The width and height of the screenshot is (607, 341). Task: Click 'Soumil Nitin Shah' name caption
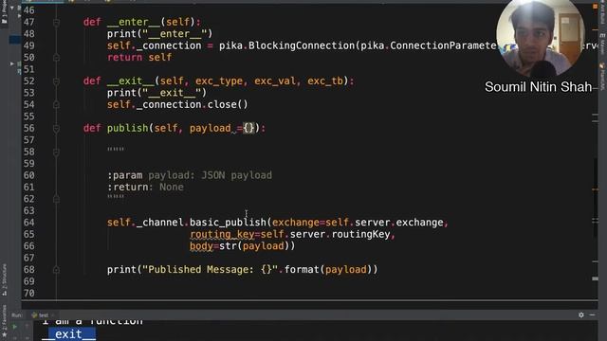pos(538,87)
